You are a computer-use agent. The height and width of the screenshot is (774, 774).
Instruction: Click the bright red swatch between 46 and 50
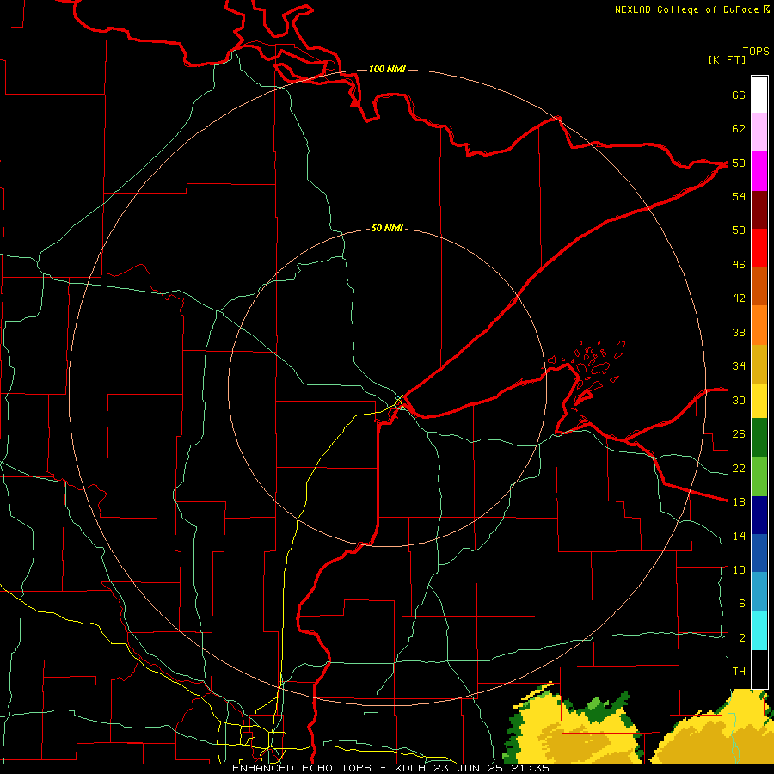coord(759,248)
